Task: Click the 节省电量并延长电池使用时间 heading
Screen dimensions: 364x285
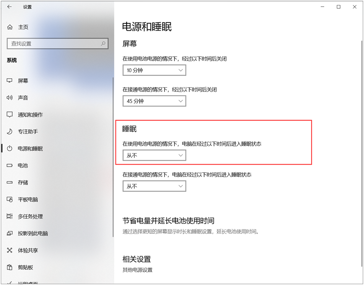Action: [168, 220]
